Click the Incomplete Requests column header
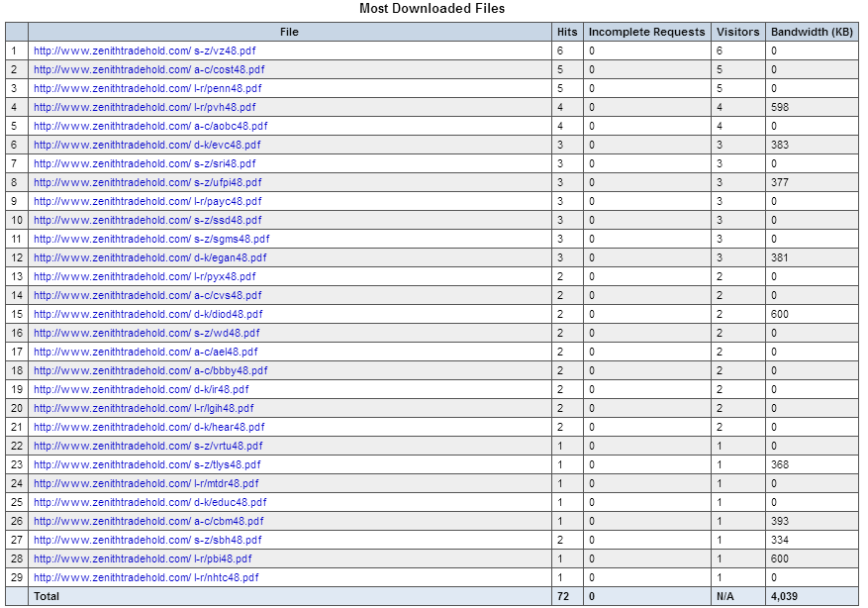This screenshot has width=868, height=608. tap(647, 32)
